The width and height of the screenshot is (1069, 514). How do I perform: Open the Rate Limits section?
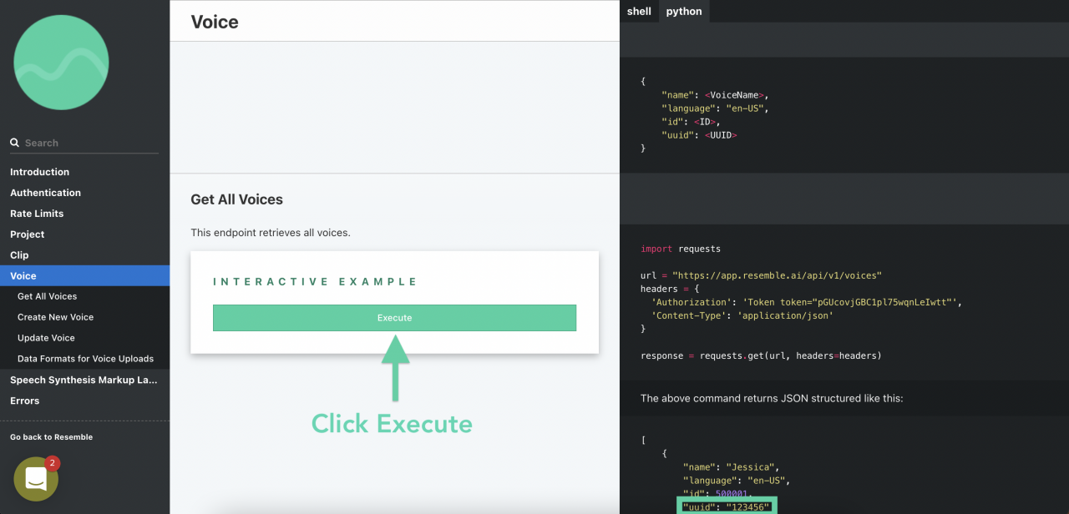(x=38, y=214)
